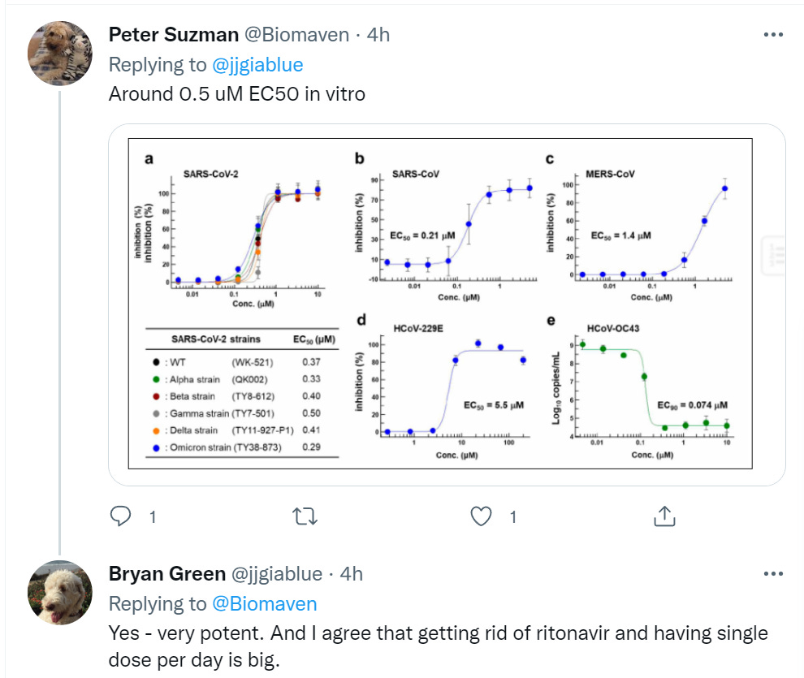This screenshot has width=804, height=678.
Task: View Bryan Green's profile picture
Action: click(x=60, y=592)
